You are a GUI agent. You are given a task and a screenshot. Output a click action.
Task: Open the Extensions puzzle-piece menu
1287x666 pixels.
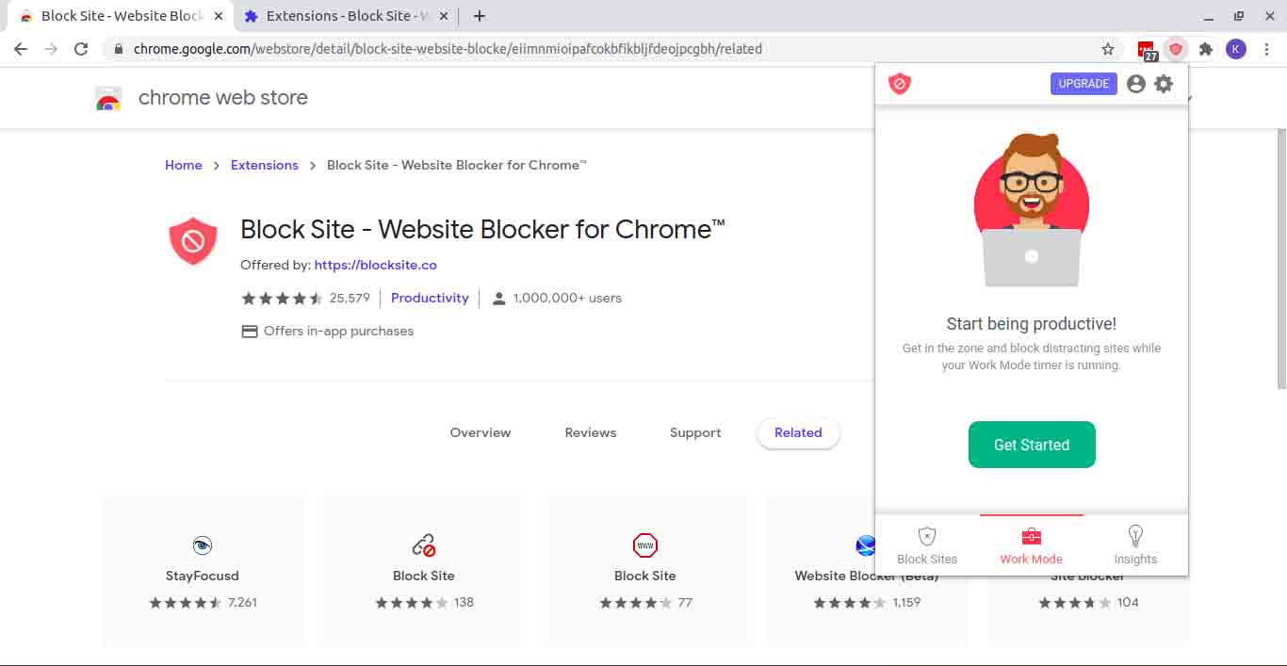point(1205,49)
